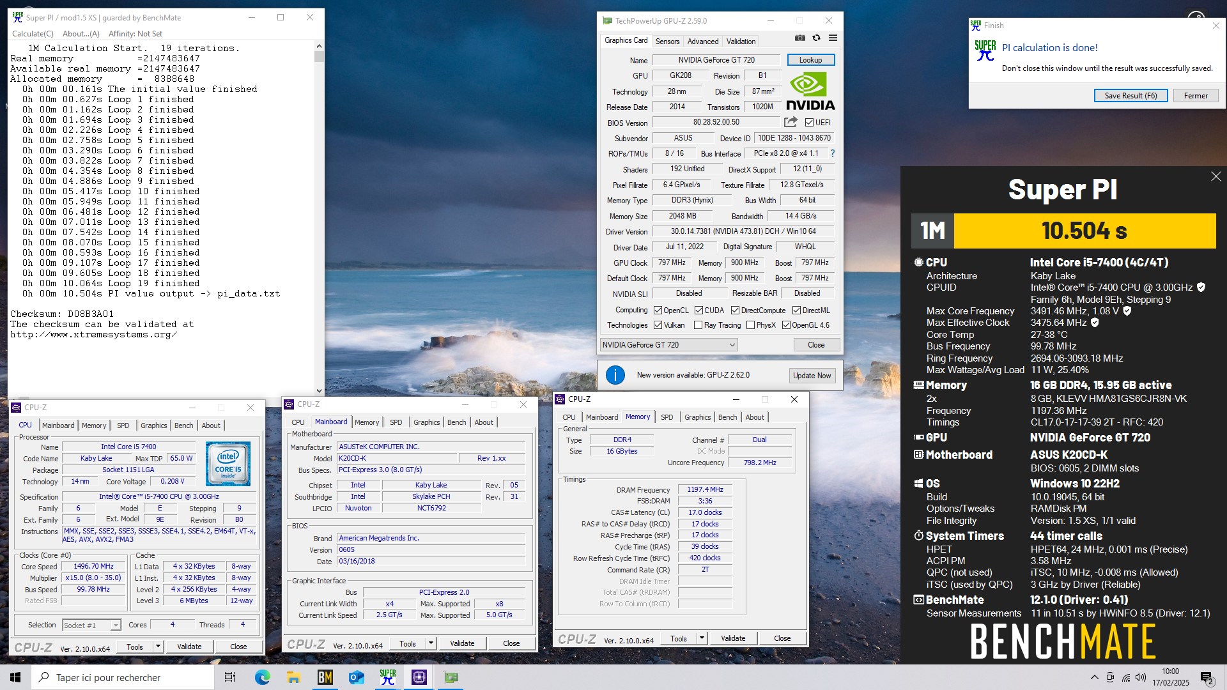This screenshot has height=690, width=1227.
Task: Switch to the Validation tab in GPU-Z
Action: coord(741,42)
